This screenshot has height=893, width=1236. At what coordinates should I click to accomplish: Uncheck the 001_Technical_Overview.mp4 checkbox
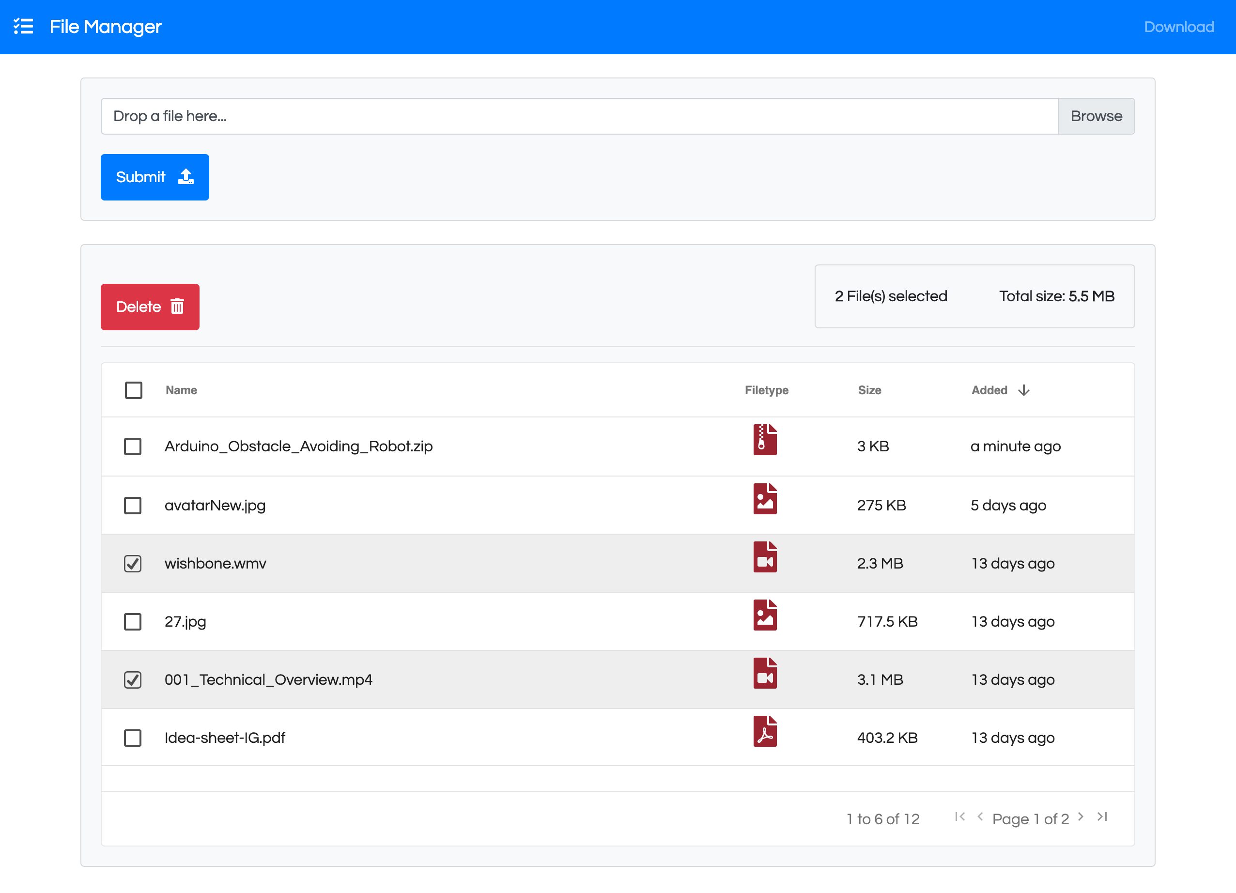click(x=132, y=679)
